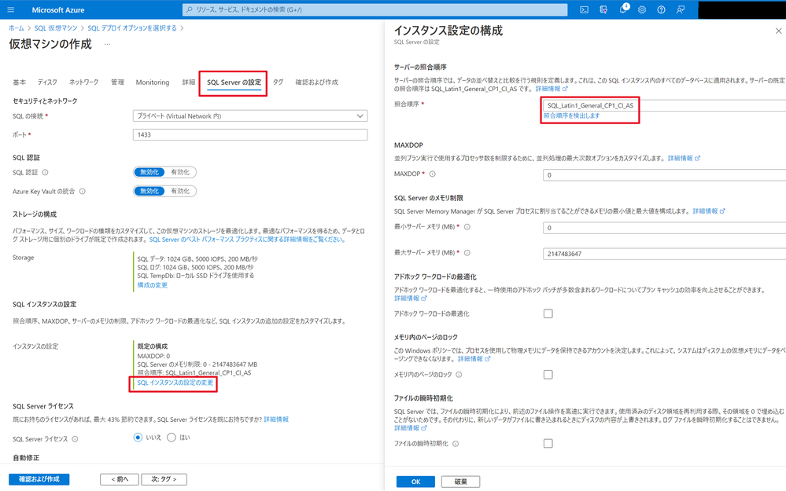786x491 pixels.
Task: Open 詳細情報 link under アドホック ワークロードの最適化
Action: [x=411, y=299]
